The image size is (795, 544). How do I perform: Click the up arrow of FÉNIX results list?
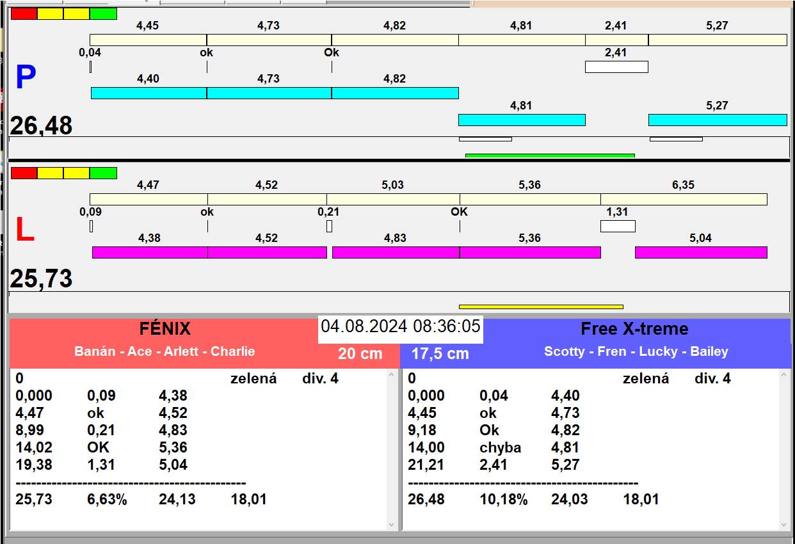pos(392,376)
